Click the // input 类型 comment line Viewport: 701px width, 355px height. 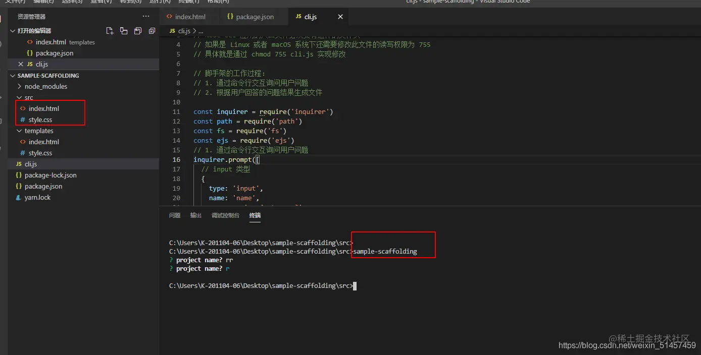pyautogui.click(x=226, y=169)
